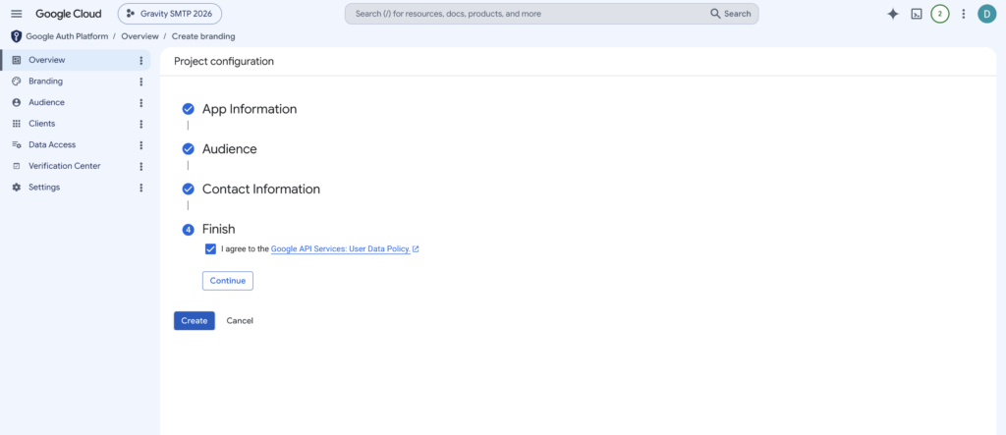Open the Branding row more-options dots
1006x435 pixels.
(x=141, y=82)
